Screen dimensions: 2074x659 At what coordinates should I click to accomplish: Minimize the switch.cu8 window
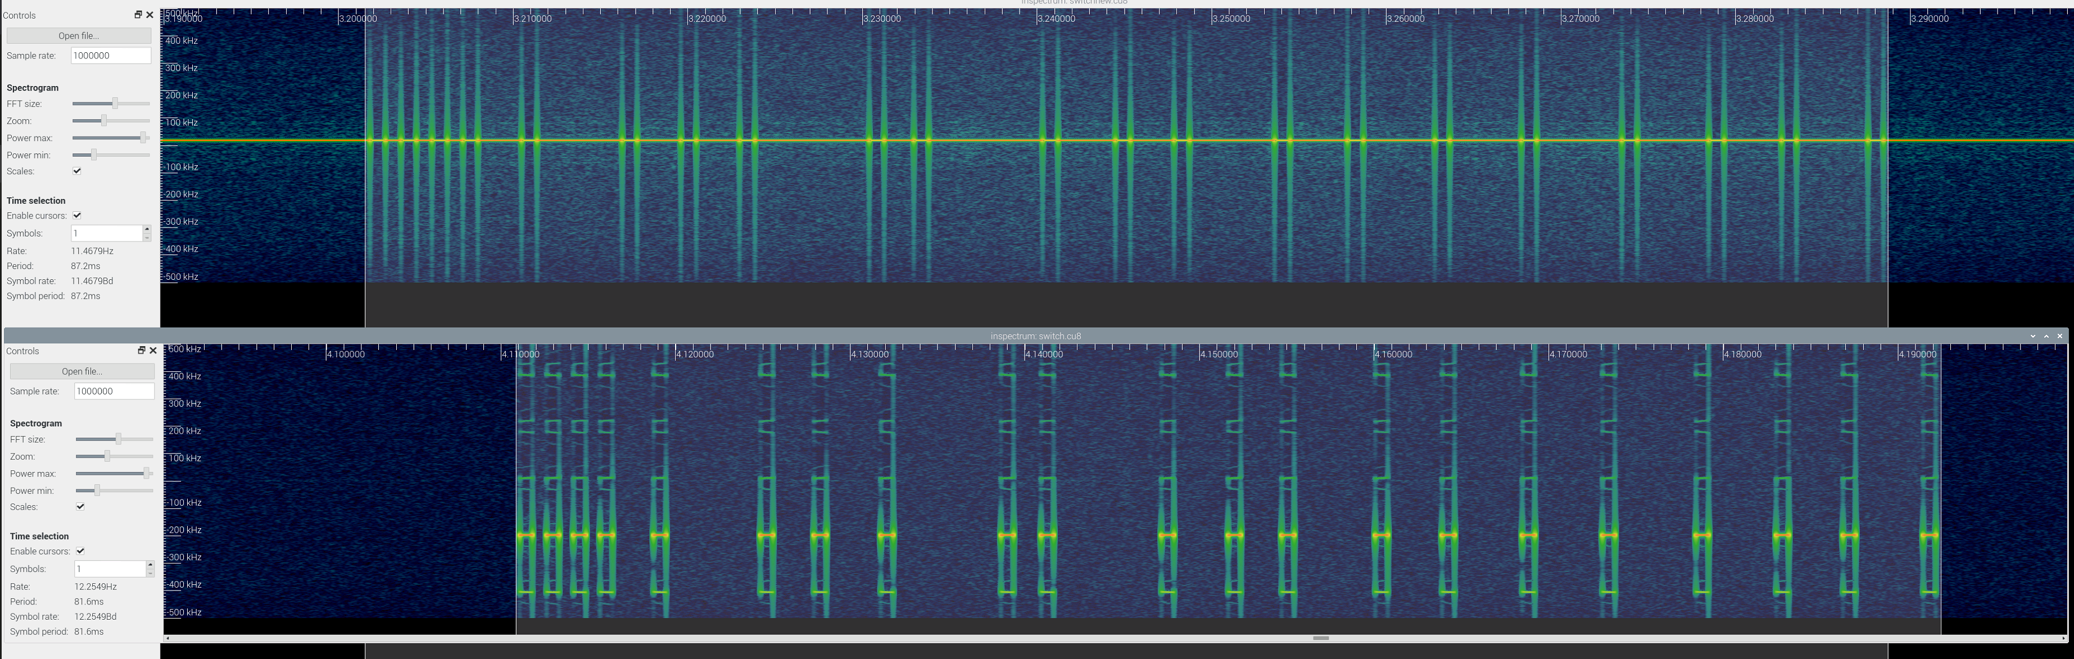point(2033,335)
